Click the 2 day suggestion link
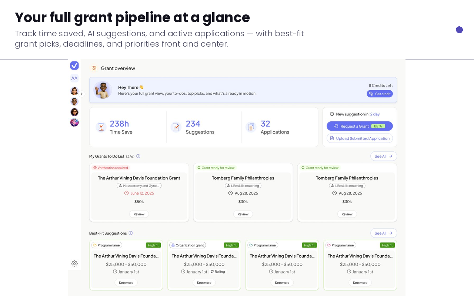The image size is (474, 296). pyautogui.click(x=375, y=114)
